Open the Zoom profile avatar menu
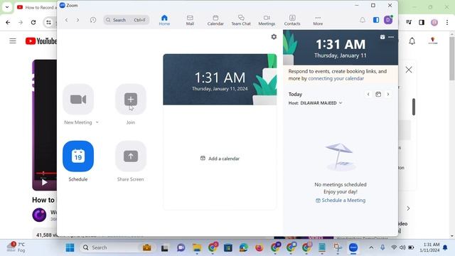 pyautogui.click(x=388, y=20)
